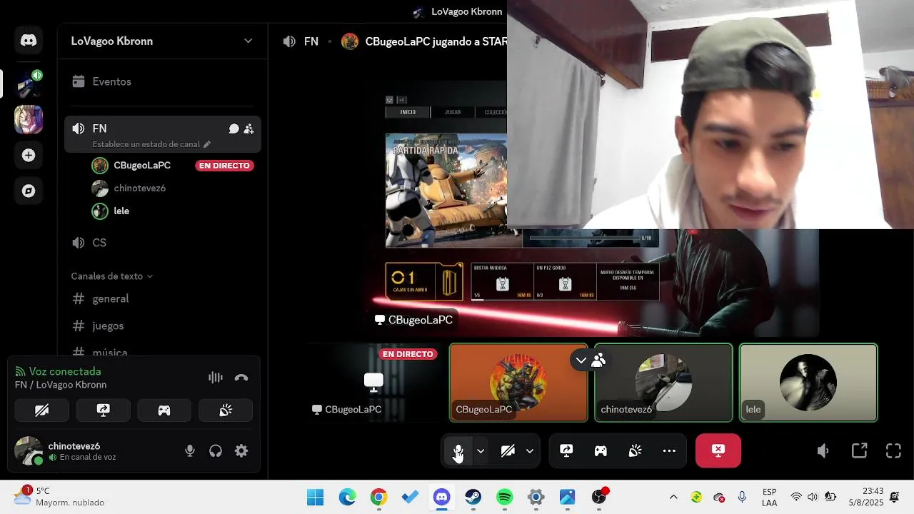Image resolution: width=914 pixels, height=514 pixels.
Task: Mute microphone in bottom call bar
Action: click(458, 450)
